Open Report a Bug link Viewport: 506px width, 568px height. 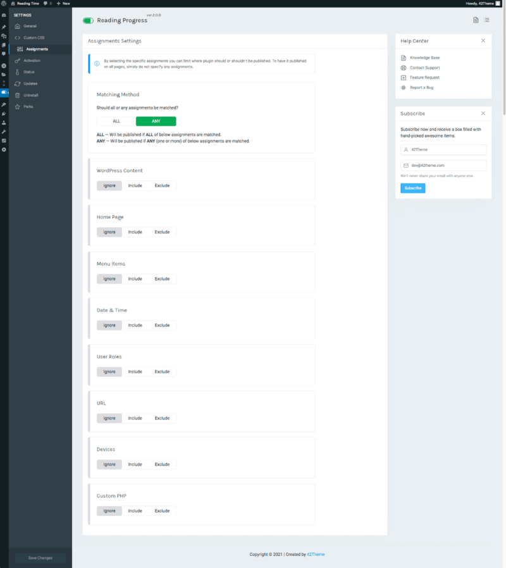click(x=421, y=88)
